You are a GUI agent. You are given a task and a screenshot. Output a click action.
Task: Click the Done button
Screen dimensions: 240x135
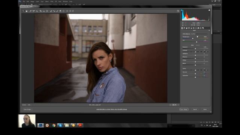[205, 109]
